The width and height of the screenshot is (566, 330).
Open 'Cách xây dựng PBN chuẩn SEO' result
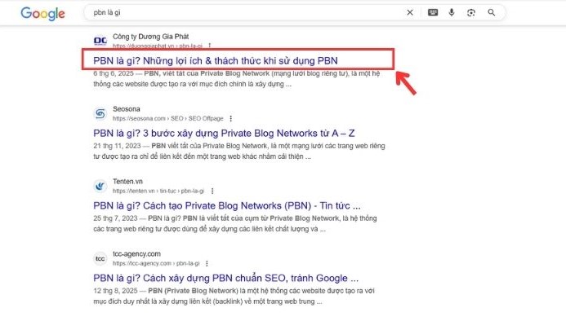coord(226,278)
